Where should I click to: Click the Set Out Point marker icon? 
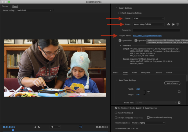pos(39,127)
